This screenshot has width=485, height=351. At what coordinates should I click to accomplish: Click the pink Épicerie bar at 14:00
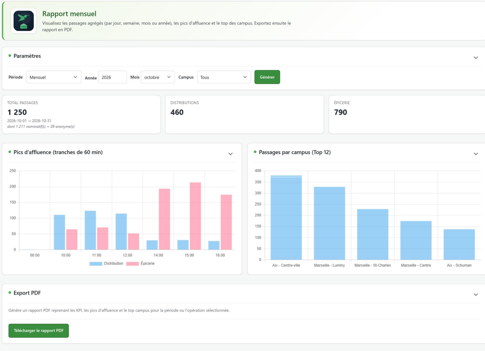[165, 219]
